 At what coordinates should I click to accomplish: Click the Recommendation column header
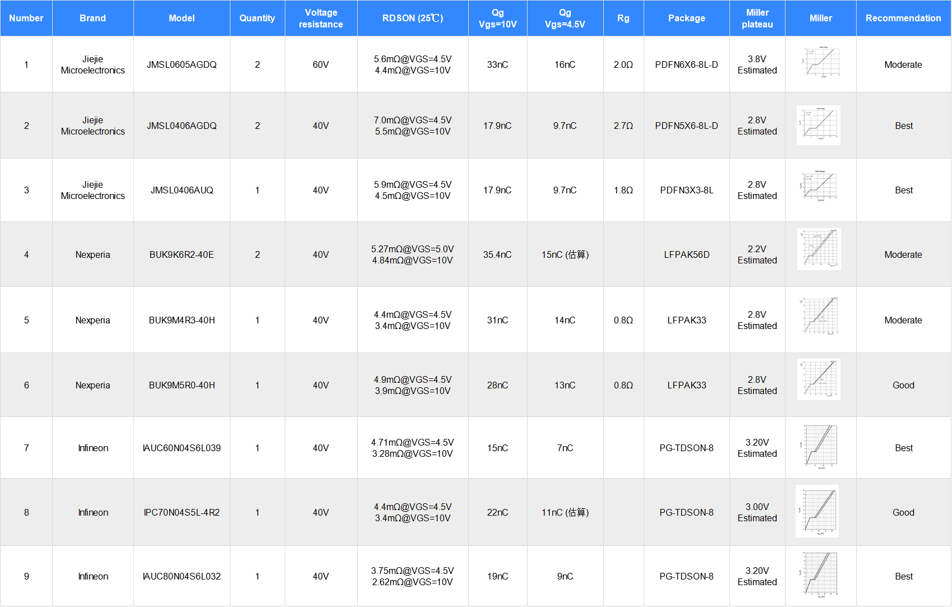pos(903,18)
